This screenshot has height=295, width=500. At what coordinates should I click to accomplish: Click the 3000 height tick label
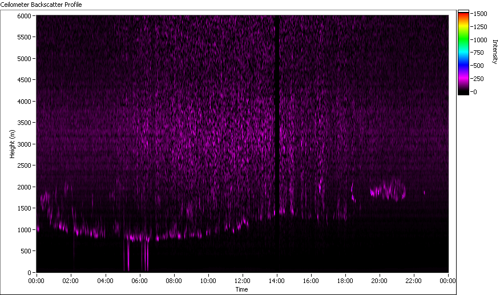click(24, 144)
